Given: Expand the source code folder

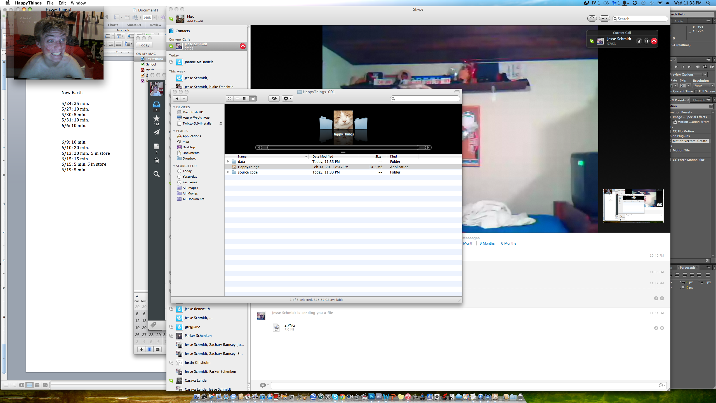Looking at the screenshot, I should click(x=228, y=172).
